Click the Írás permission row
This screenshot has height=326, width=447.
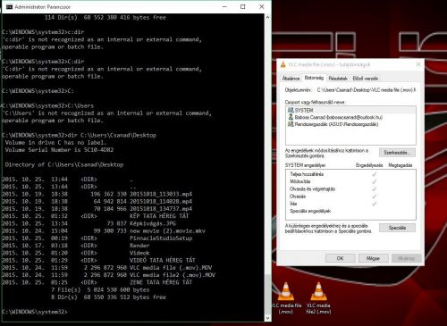pyautogui.click(x=350, y=204)
